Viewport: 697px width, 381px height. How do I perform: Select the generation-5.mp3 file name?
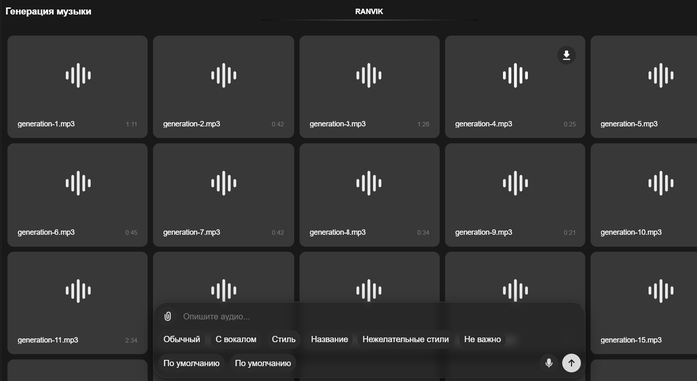click(x=629, y=124)
